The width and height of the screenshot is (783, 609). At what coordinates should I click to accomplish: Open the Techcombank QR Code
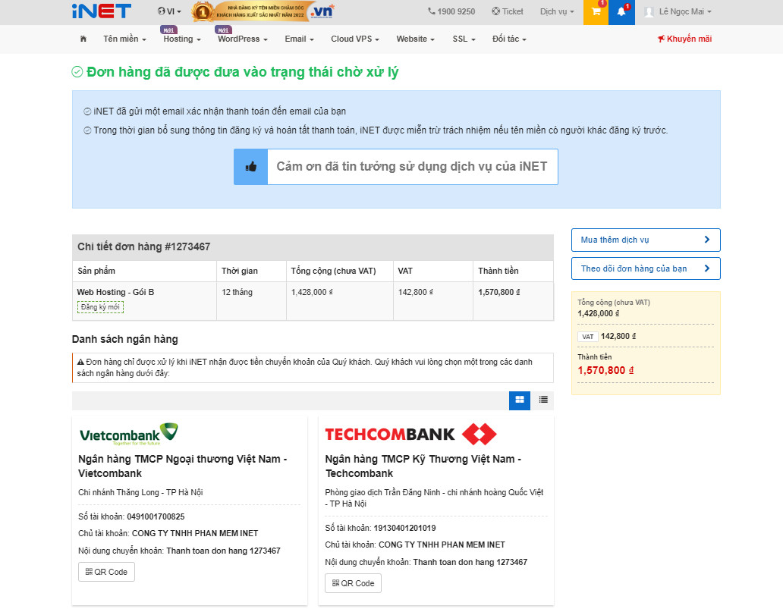(352, 583)
